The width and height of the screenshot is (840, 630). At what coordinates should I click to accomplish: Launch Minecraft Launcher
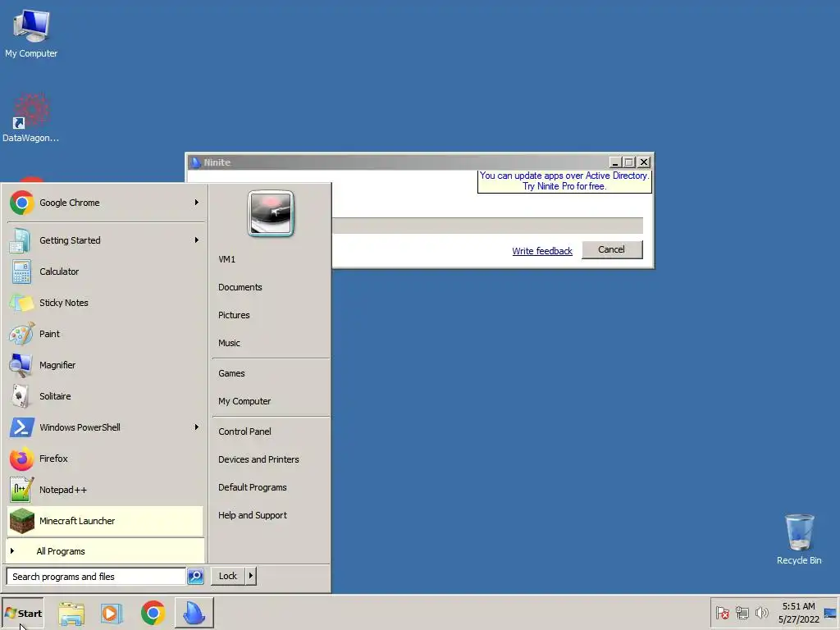click(105, 521)
